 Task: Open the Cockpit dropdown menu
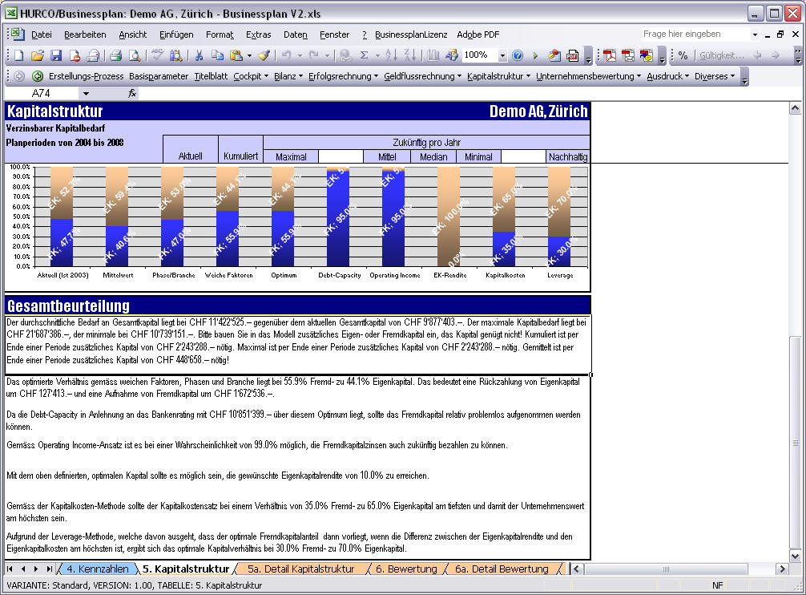(x=251, y=76)
